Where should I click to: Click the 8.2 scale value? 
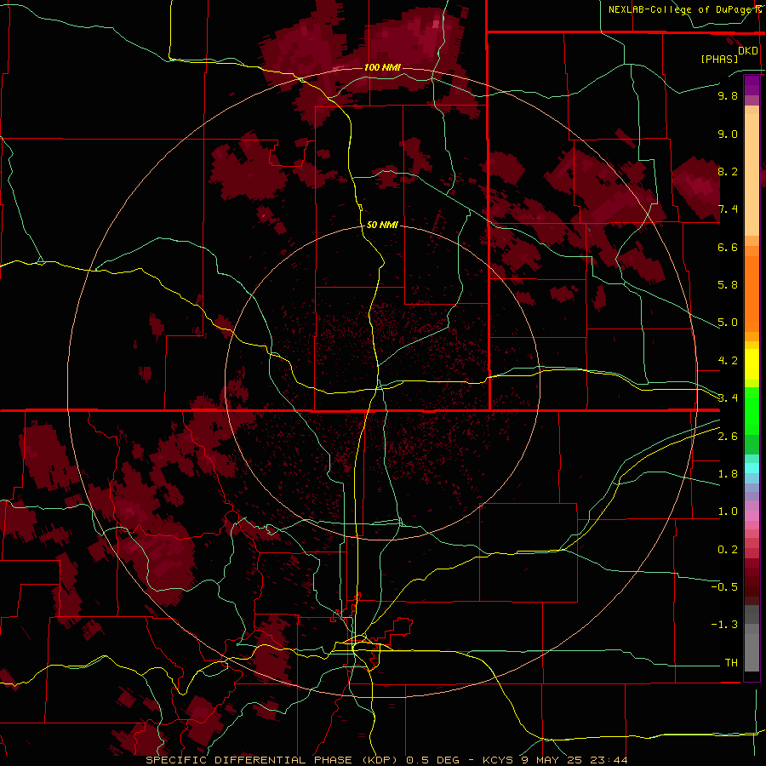728,171
